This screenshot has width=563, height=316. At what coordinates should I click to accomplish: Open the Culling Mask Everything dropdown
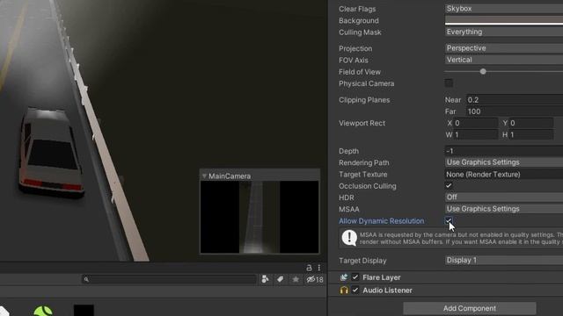(x=504, y=32)
